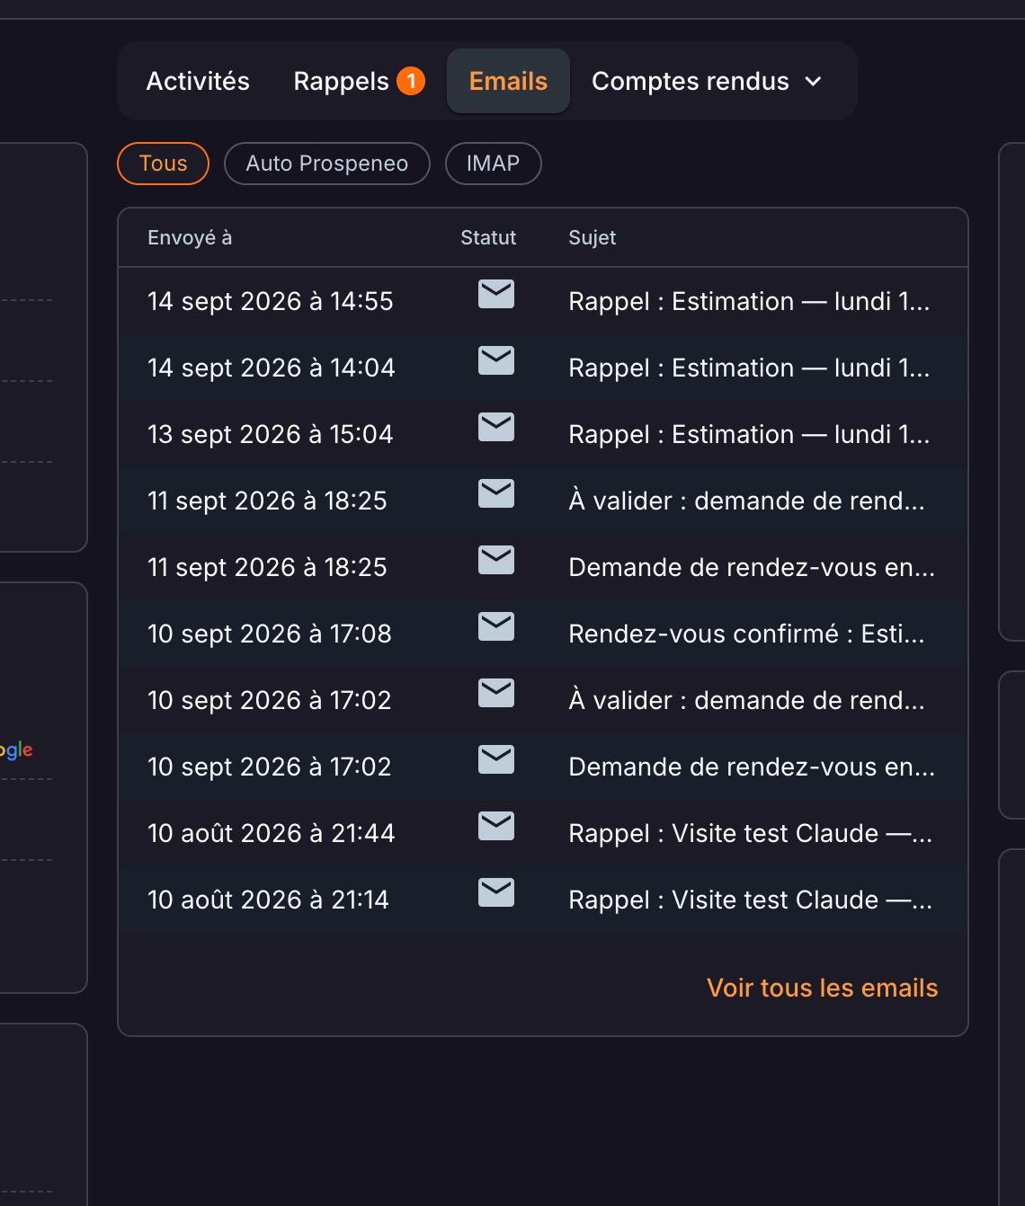Click the Envoyé à column header
The width and height of the screenshot is (1025, 1206).
click(x=190, y=237)
